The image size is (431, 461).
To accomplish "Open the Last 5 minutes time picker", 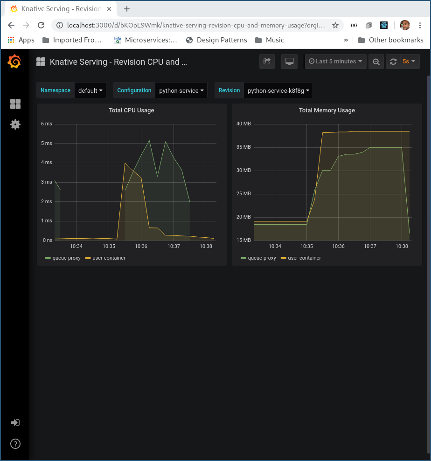I will (x=336, y=62).
